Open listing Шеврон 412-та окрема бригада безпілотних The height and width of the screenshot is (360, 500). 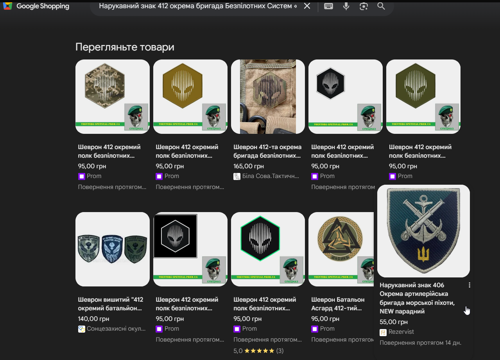tap(267, 151)
